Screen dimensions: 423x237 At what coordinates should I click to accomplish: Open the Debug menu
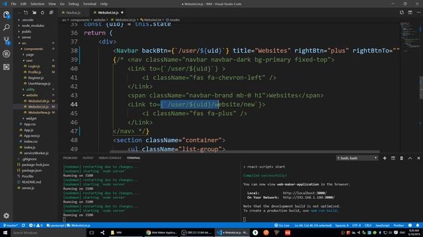click(x=73, y=4)
